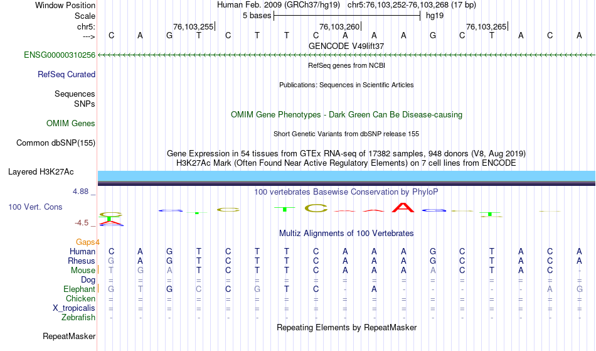This screenshot has height=351, width=596.
Task: Click the 100 Vert. Cons track label
Action: 35,207
